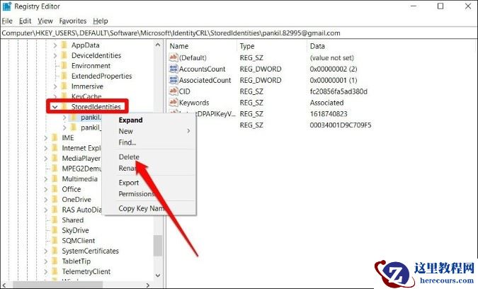Click the registry path address bar
478x289 pixels.
[239, 33]
